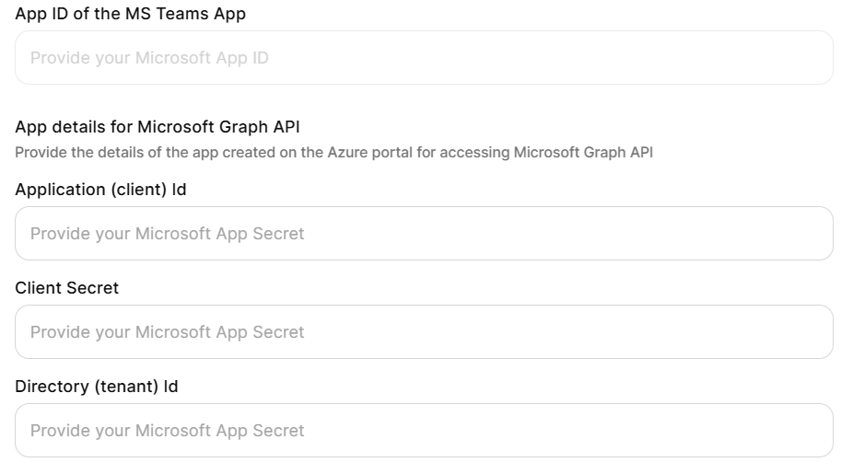841x474 pixels.
Task: Click the 'Directory (tenant) Id' label
Action: point(97,386)
